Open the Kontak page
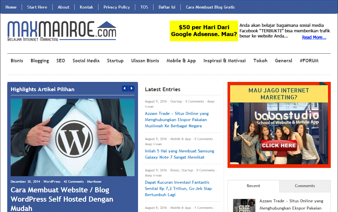Viewport: 338px width, 212px height. (86, 7)
